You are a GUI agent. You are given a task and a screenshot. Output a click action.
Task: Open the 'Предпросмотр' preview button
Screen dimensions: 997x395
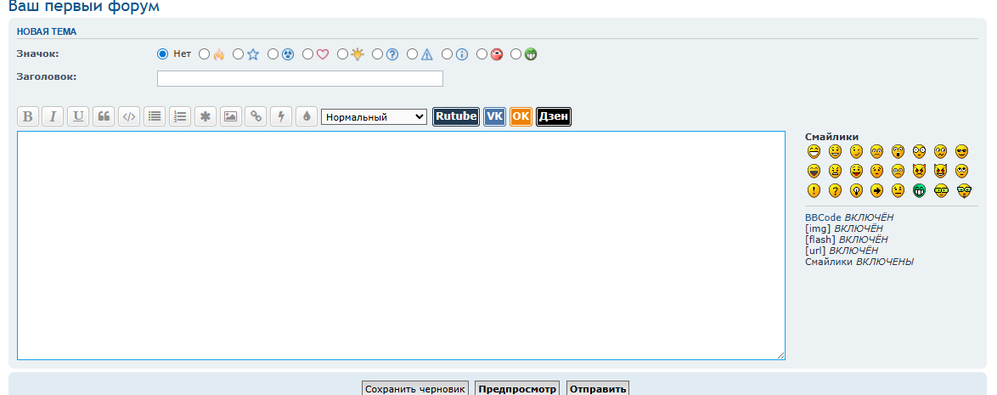click(517, 389)
